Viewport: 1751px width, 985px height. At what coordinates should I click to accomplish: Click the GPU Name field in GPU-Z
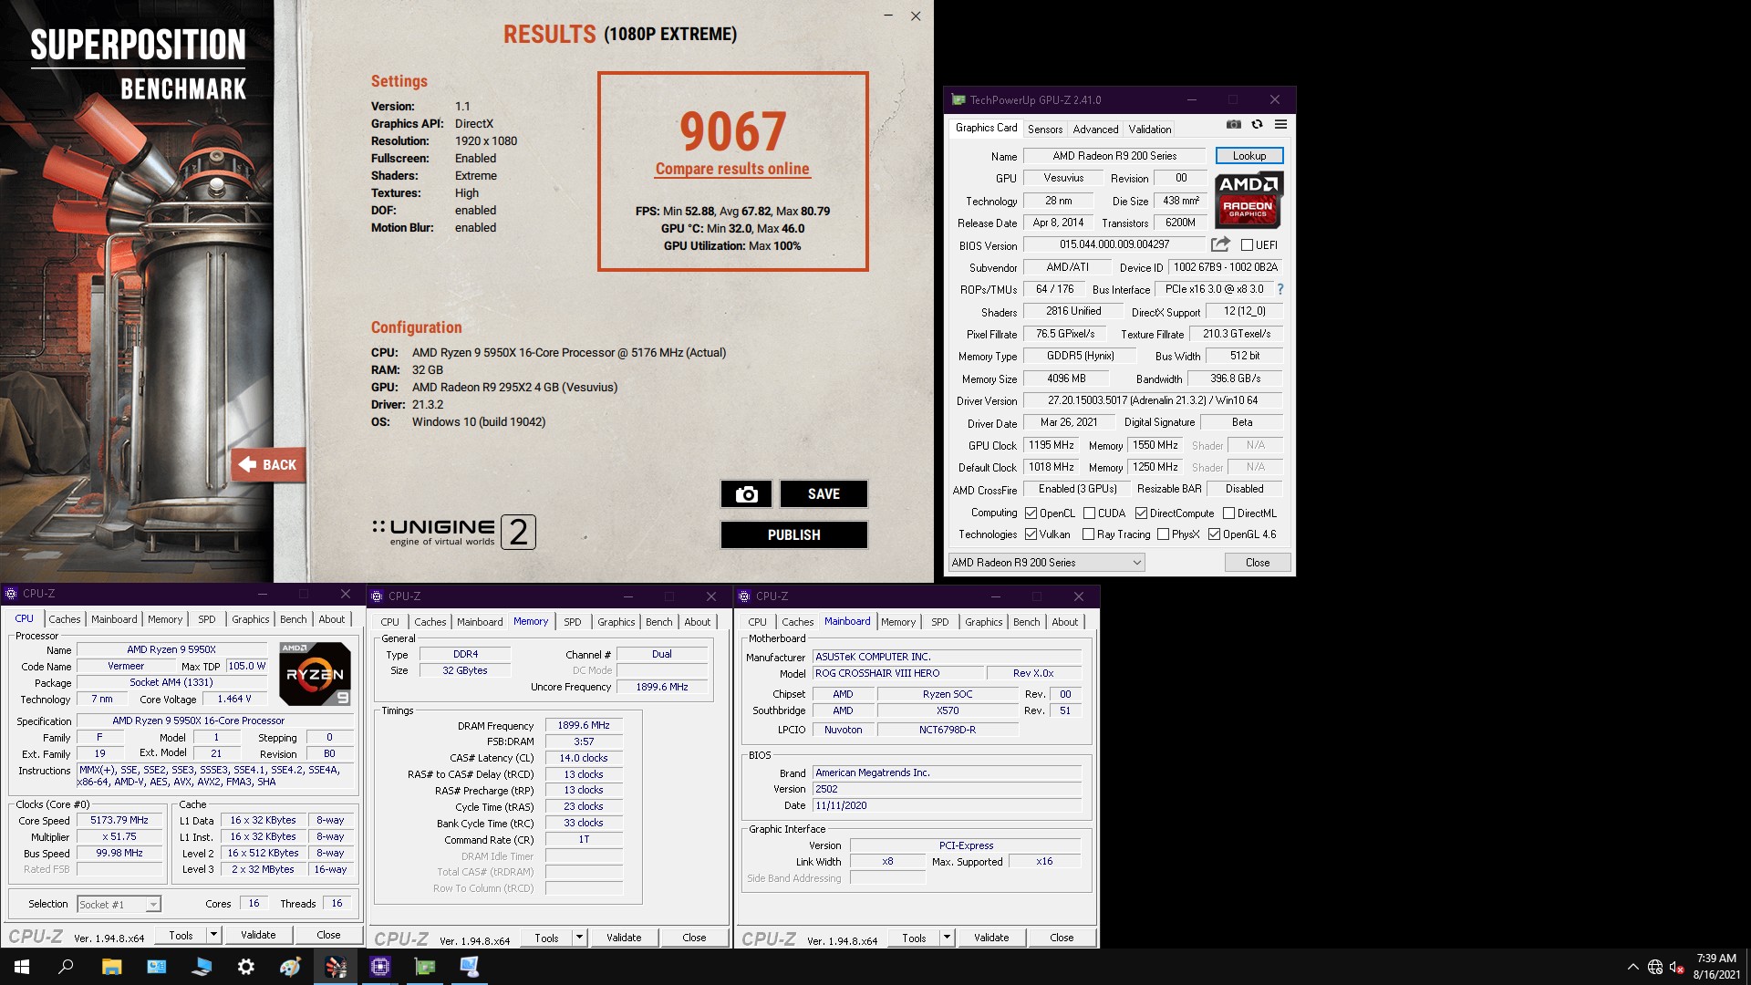click(x=1114, y=156)
